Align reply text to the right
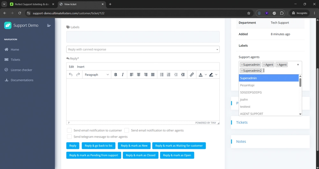 [x=146, y=75]
